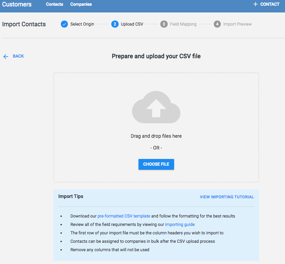Open VIEW IMPORTING TUTORIAL
The width and height of the screenshot is (285, 264).
point(227,197)
